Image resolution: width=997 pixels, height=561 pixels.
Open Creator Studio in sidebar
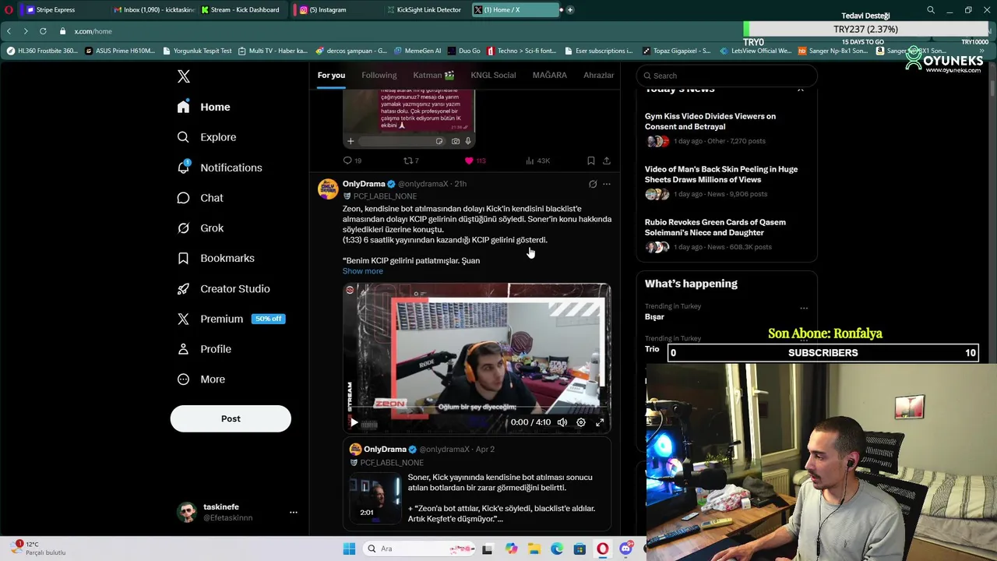point(224,288)
